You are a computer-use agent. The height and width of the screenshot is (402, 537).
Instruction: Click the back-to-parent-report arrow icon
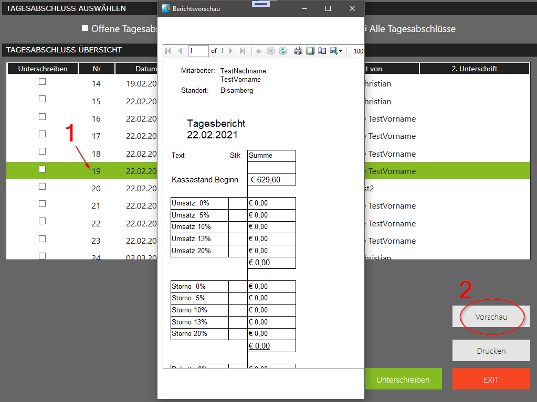tap(259, 51)
